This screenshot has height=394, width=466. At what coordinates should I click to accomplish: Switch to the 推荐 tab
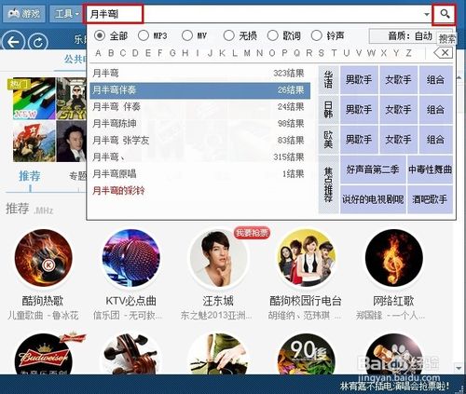click(x=30, y=176)
